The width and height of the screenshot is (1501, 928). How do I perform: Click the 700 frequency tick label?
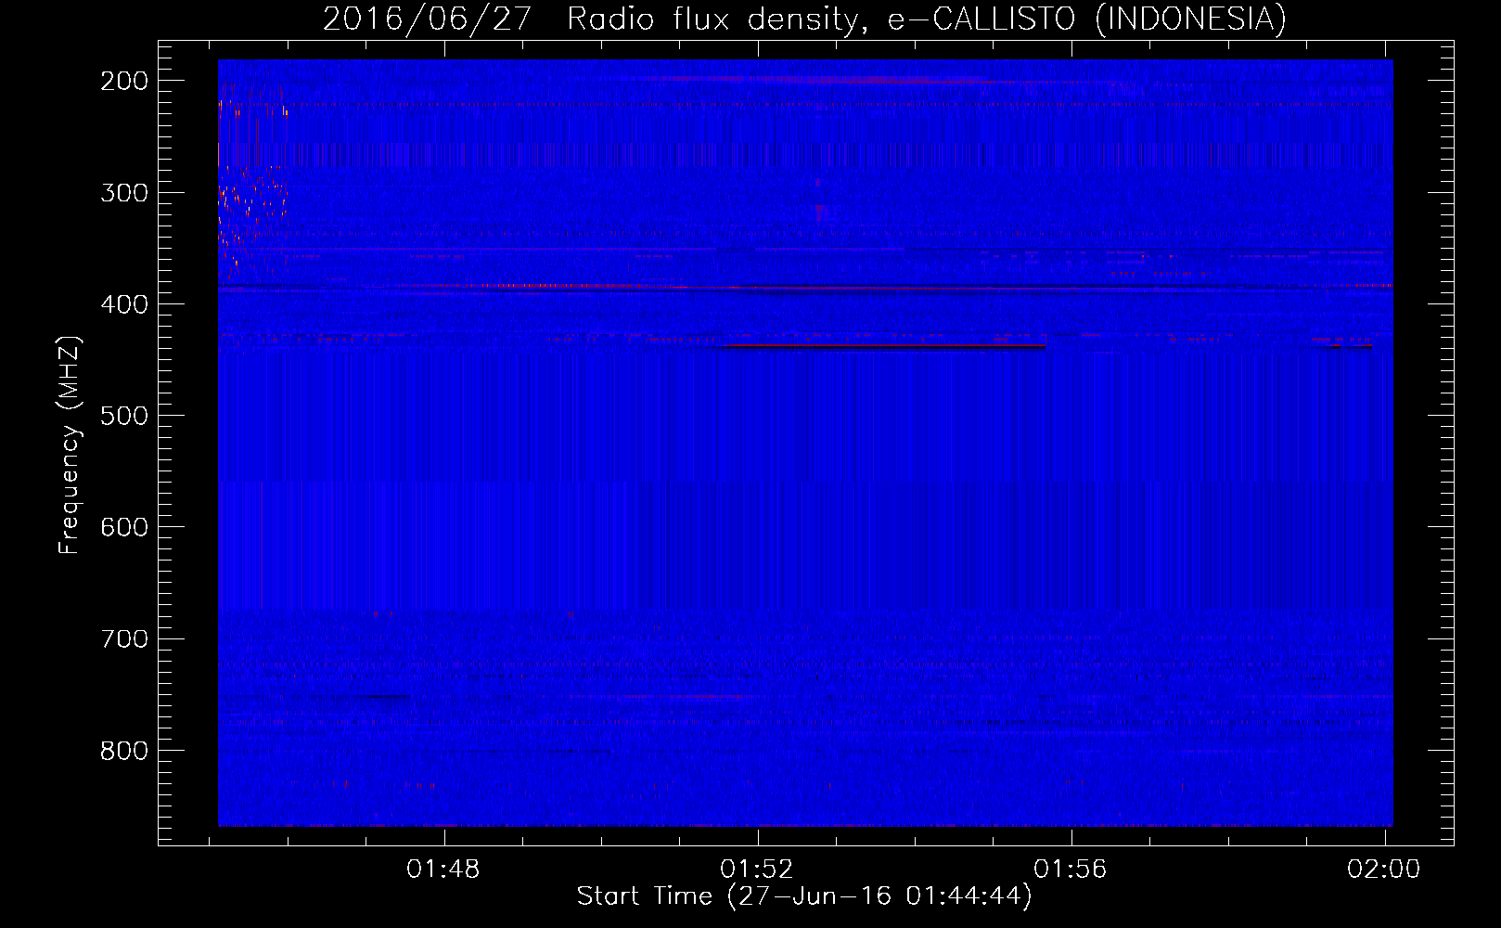click(x=124, y=638)
